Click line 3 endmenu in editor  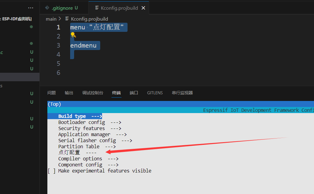pyautogui.click(x=84, y=45)
